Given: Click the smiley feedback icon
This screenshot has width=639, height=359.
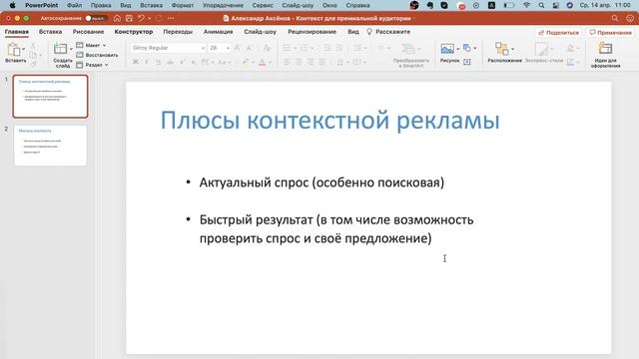Looking at the screenshot, I should 630,18.
